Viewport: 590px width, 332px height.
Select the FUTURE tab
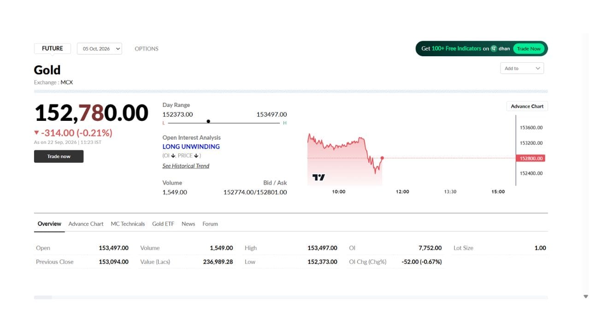(53, 48)
